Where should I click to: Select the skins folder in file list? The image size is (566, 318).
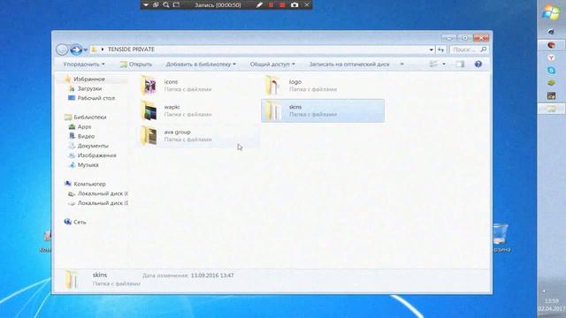coord(322,110)
